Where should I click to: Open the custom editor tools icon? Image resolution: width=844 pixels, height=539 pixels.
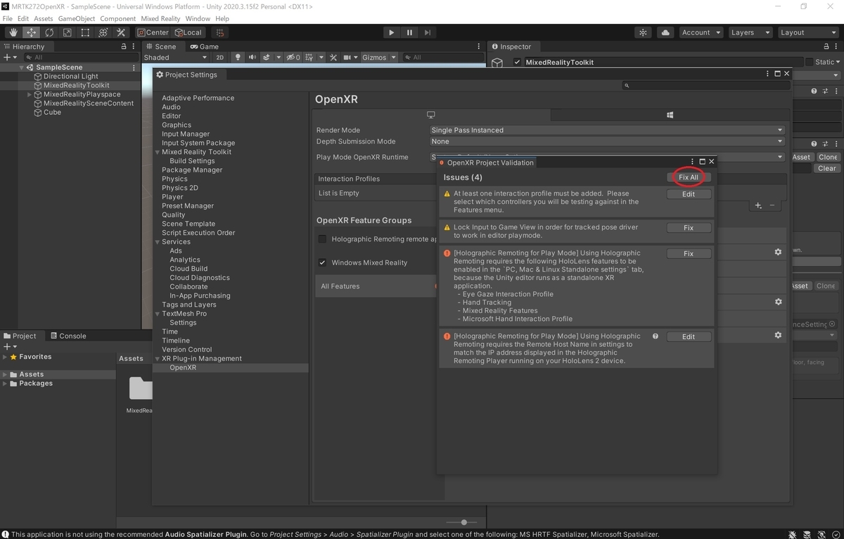pyautogui.click(x=121, y=32)
